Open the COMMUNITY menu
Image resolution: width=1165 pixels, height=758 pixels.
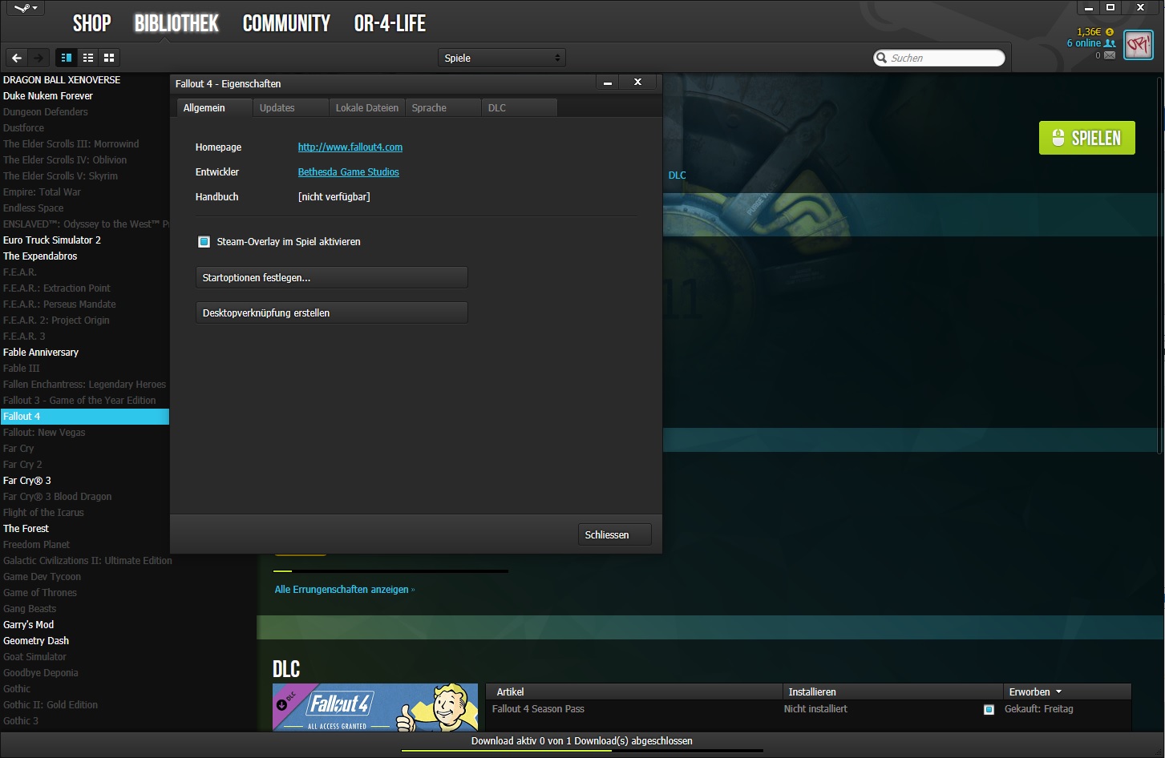(286, 23)
